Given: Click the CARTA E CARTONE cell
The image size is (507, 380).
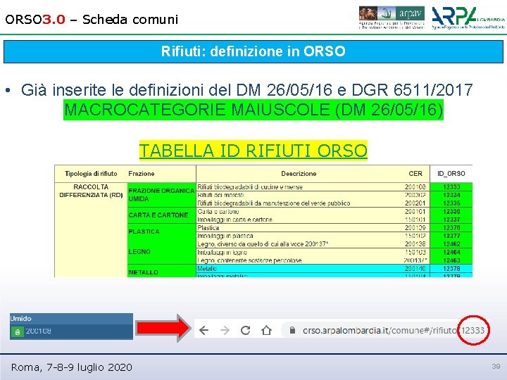Looking at the screenshot, I should 161,215.
